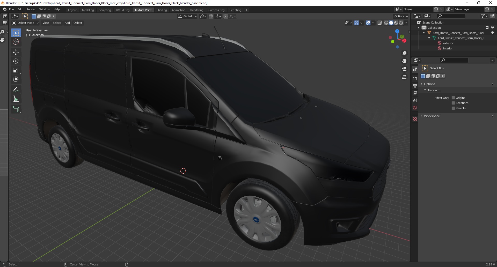The width and height of the screenshot is (497, 267).
Task: Open the View Layer properties tab
Action: (415, 93)
